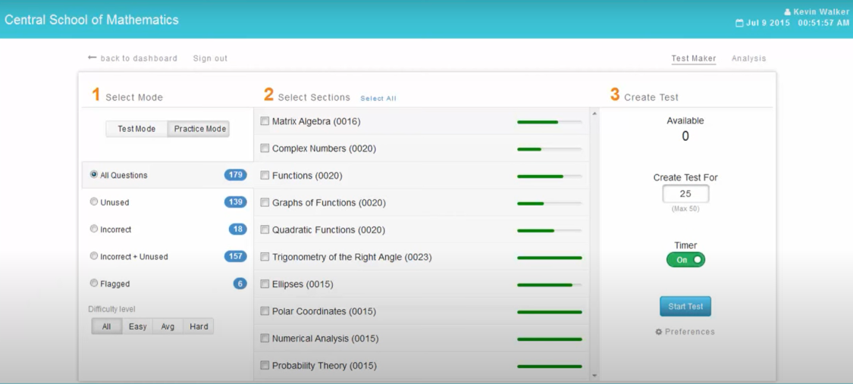Open the Test Maker tab
This screenshot has width=853, height=384.
tap(693, 58)
